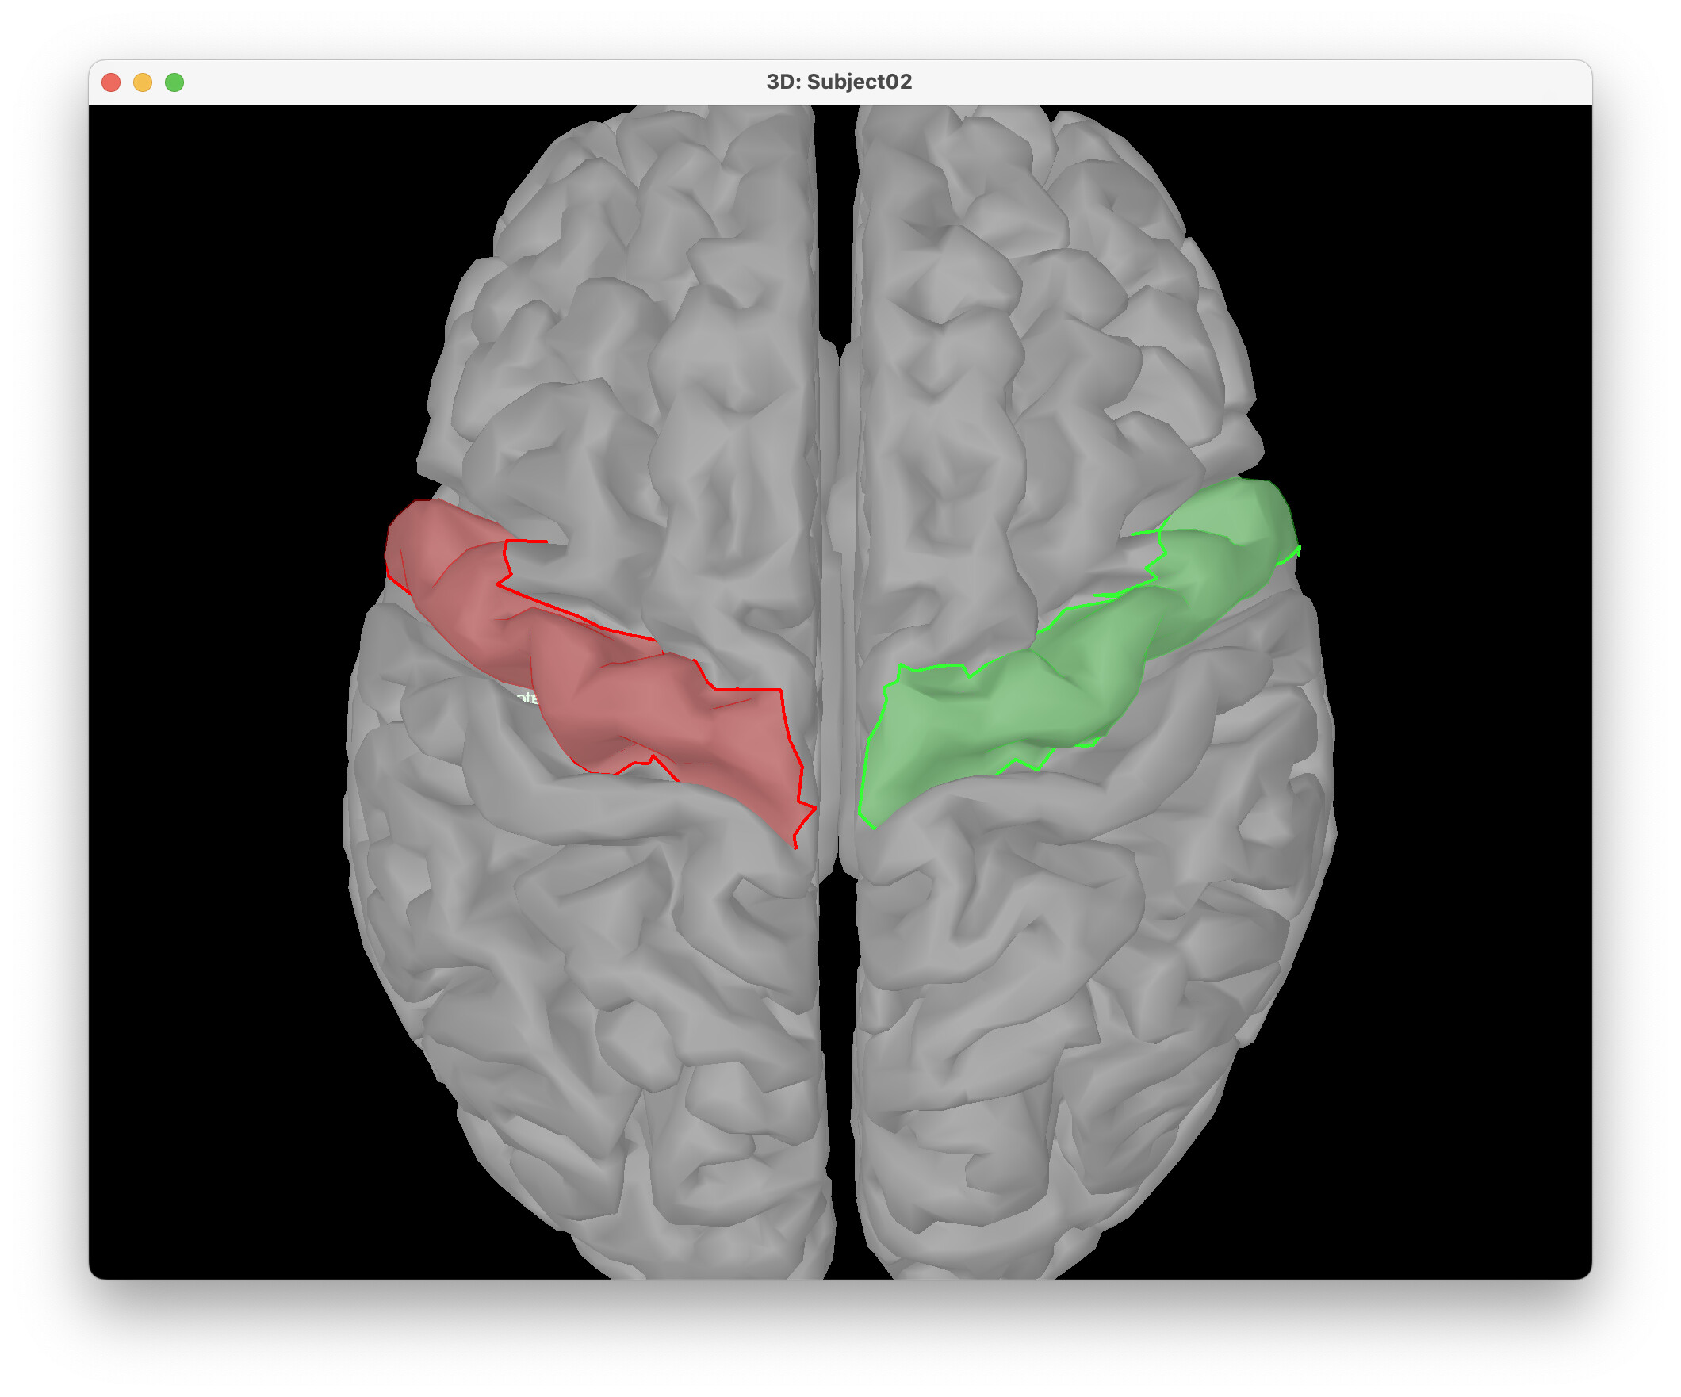Click the partially hidden scout label text
This screenshot has width=1681, height=1397.
click(527, 698)
